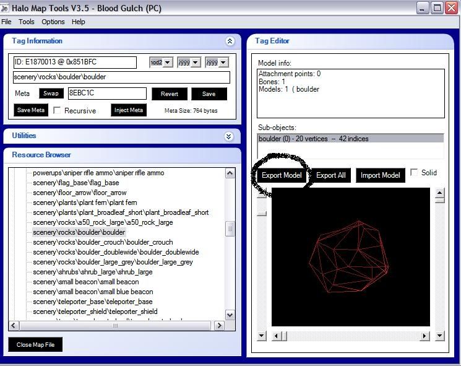Viewport: 461px width, 366px height.
Task: Click Resource Browser horizontal scrollbar thumb
Action: click(x=115, y=326)
